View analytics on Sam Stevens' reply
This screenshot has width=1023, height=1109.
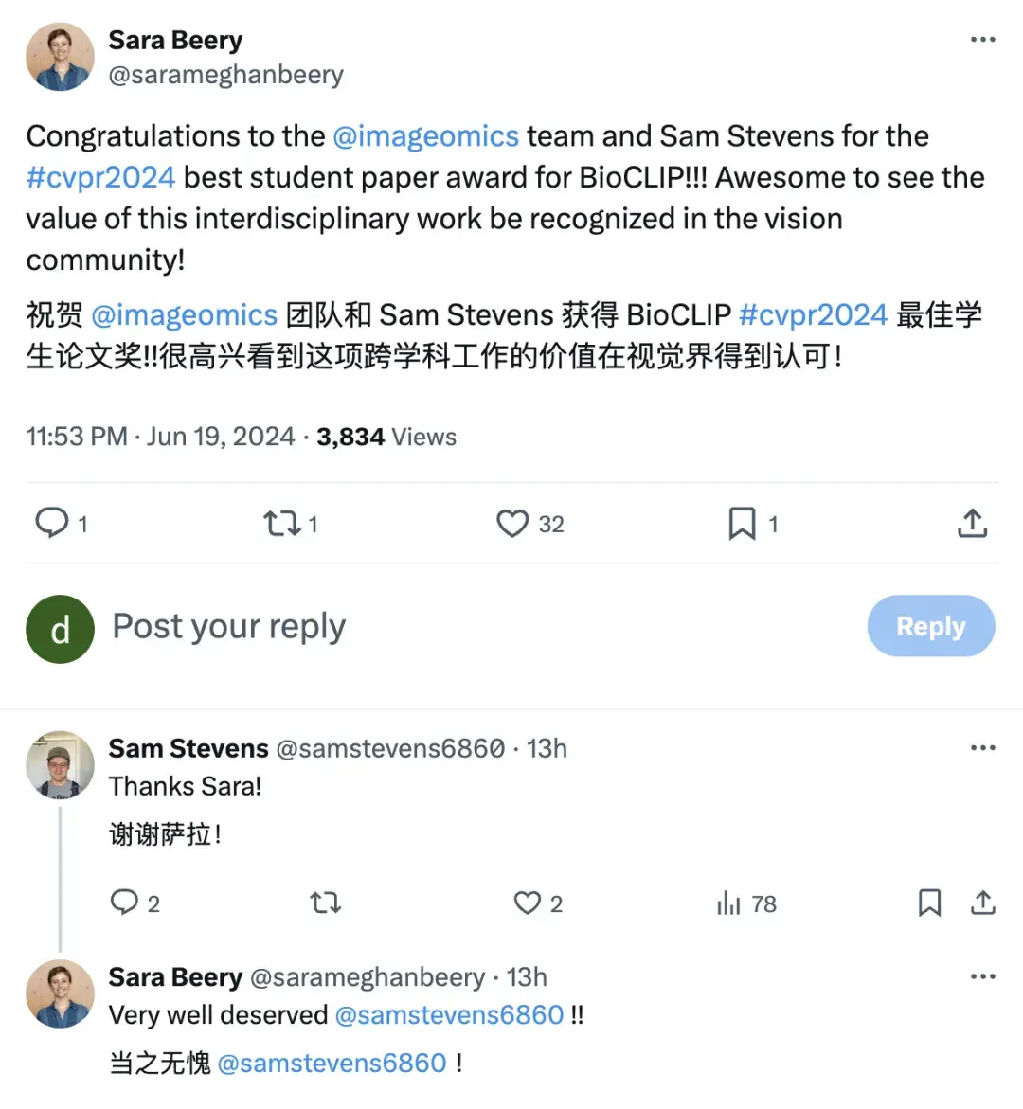point(727,903)
